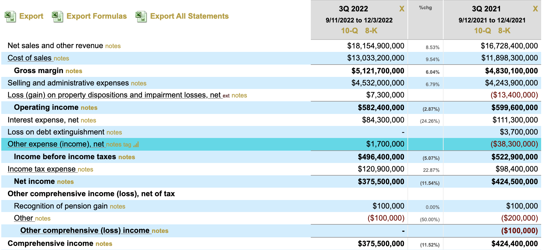Open the 8-K filing for 3Q 2021

pos(504,31)
